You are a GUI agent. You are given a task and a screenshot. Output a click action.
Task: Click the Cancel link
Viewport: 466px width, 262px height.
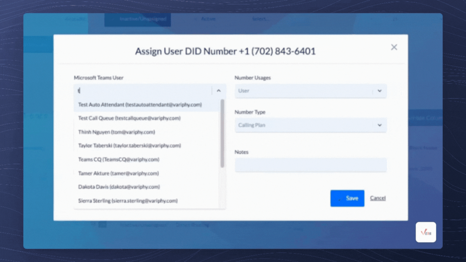pos(378,198)
